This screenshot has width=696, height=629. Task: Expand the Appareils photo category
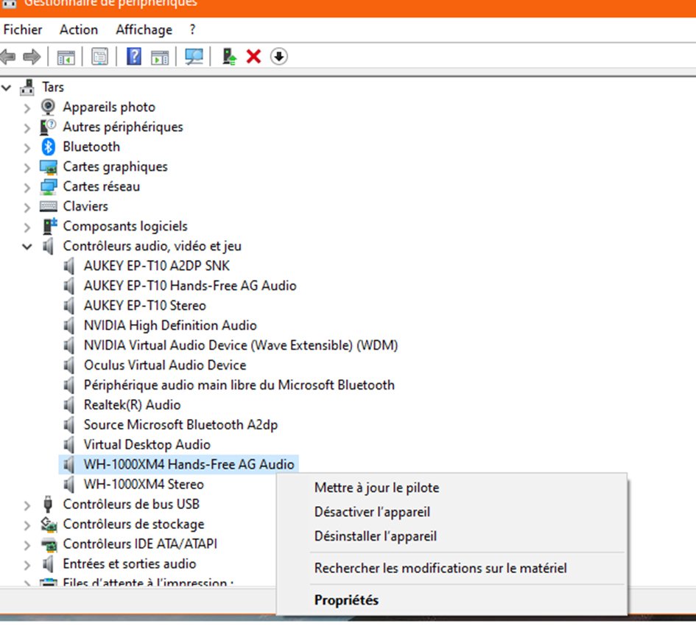click(x=27, y=108)
